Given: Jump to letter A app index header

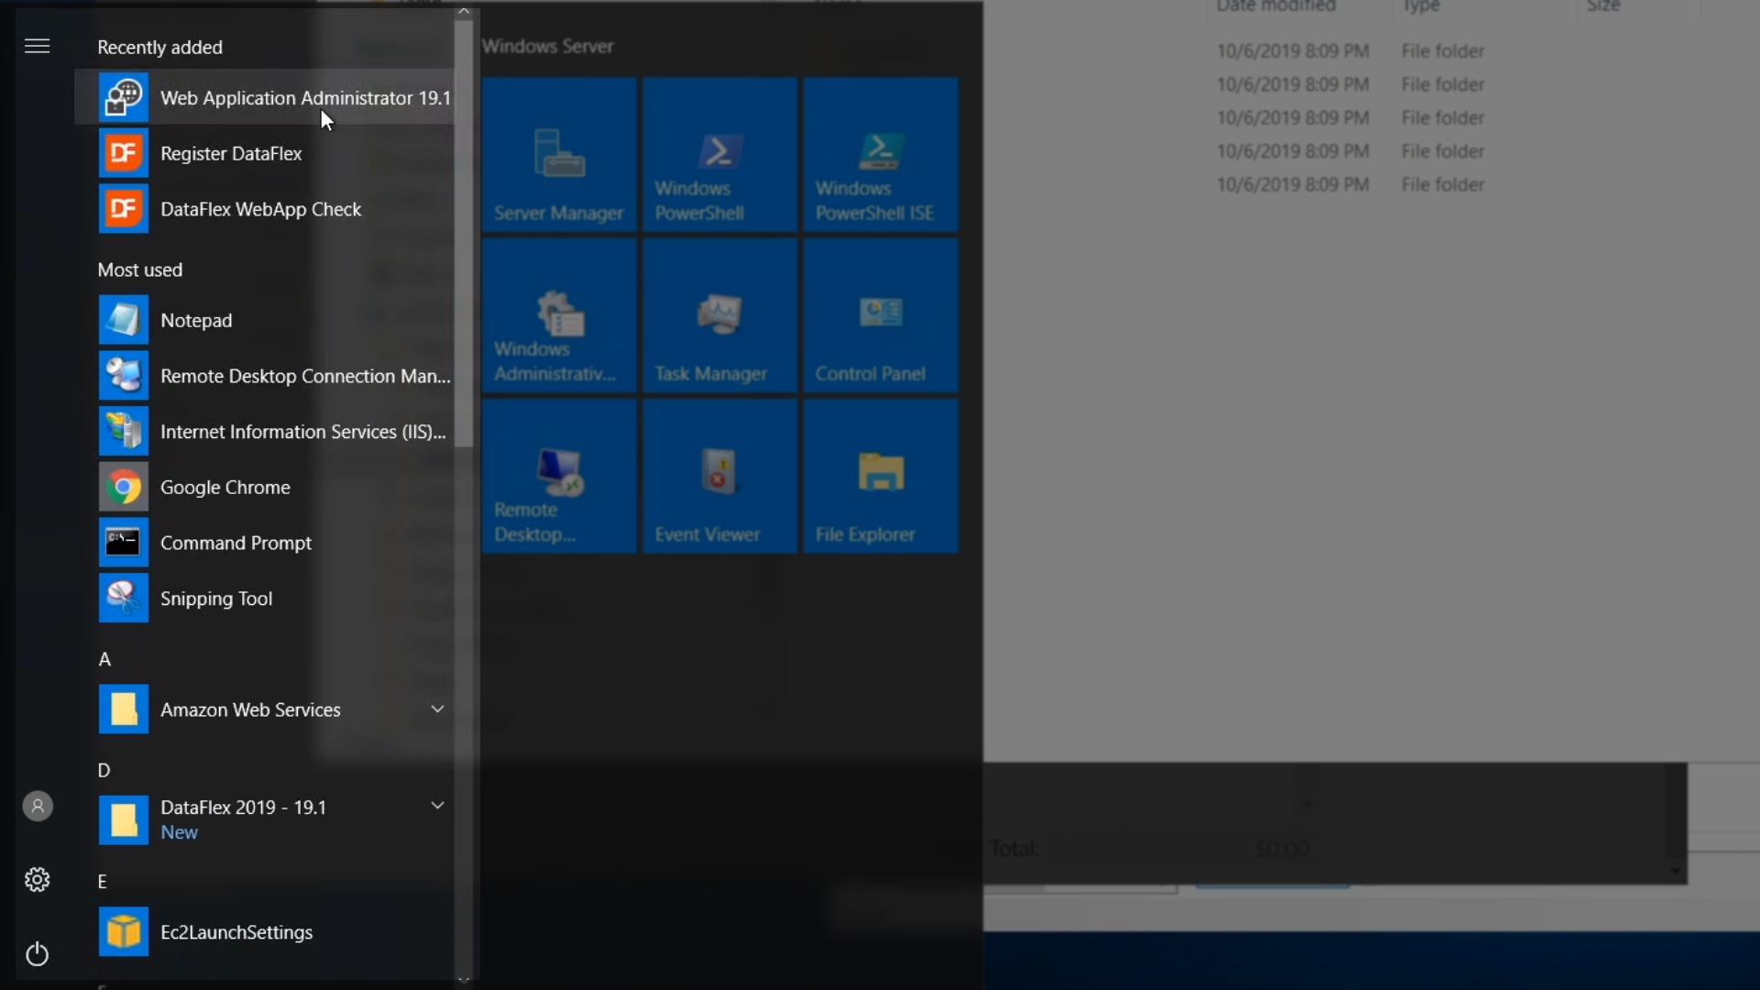Looking at the screenshot, I should [x=104, y=659].
